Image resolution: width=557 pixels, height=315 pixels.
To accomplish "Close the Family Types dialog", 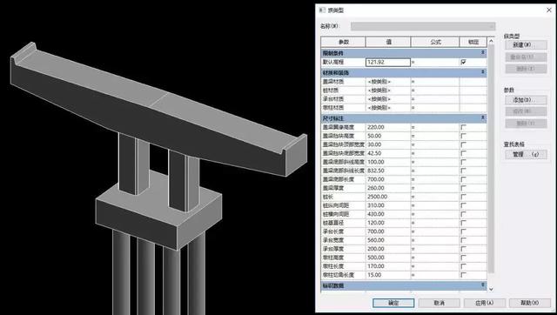I will 549,10.
